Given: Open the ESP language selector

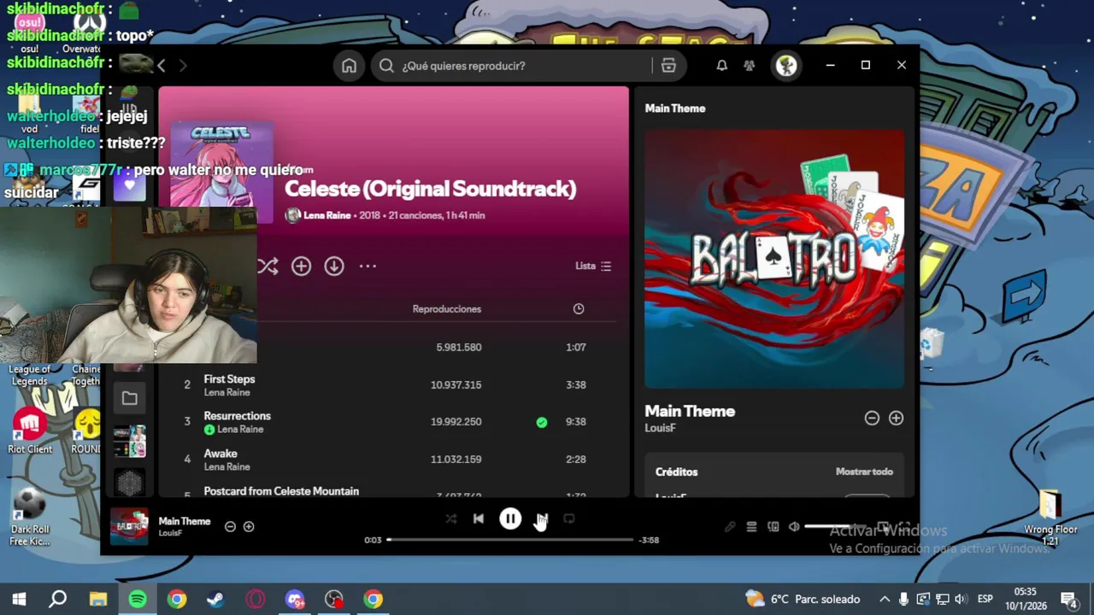Looking at the screenshot, I should (x=985, y=599).
